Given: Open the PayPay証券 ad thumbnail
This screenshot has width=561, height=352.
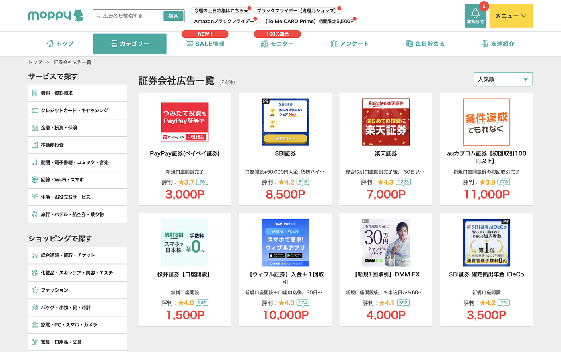Looking at the screenshot, I should pos(185,122).
